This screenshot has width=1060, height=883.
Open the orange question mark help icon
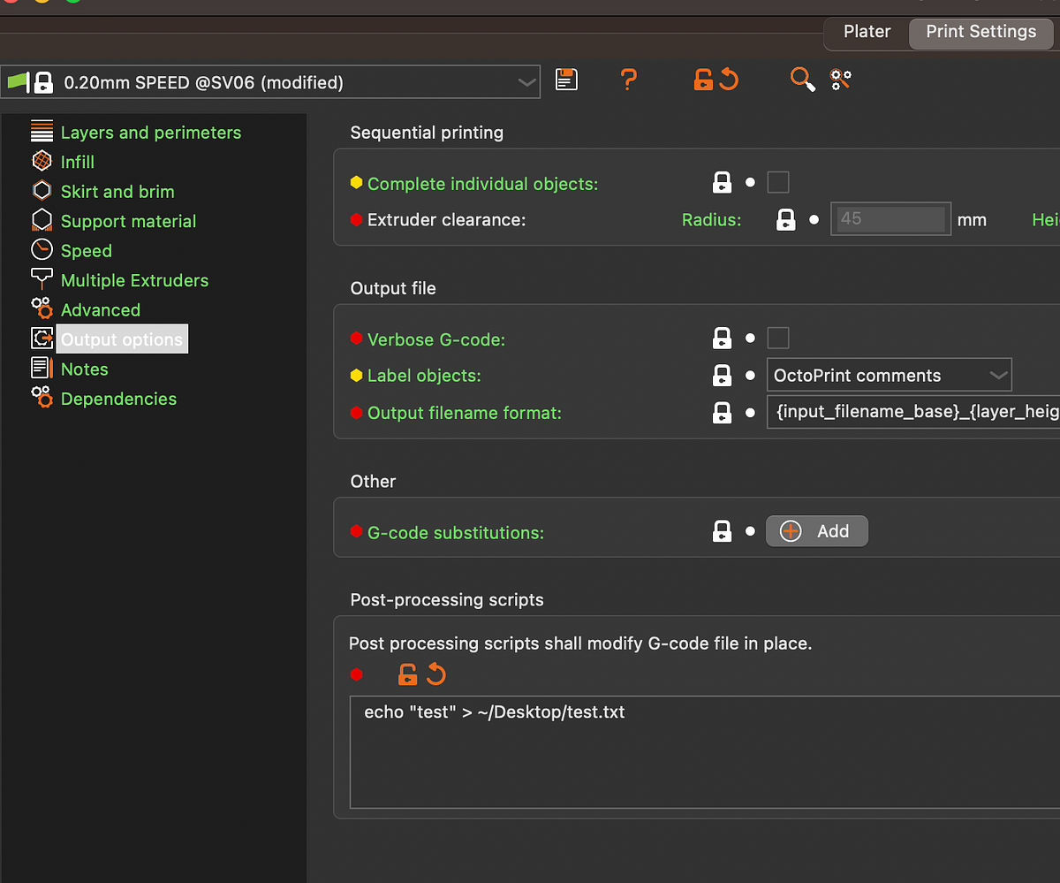[629, 80]
